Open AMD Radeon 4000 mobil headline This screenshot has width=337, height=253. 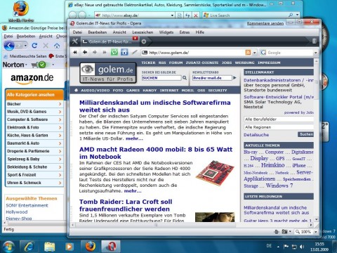(156, 153)
